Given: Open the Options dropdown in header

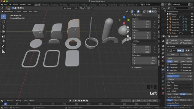Looking at the screenshot, I should [x=156, y=8].
